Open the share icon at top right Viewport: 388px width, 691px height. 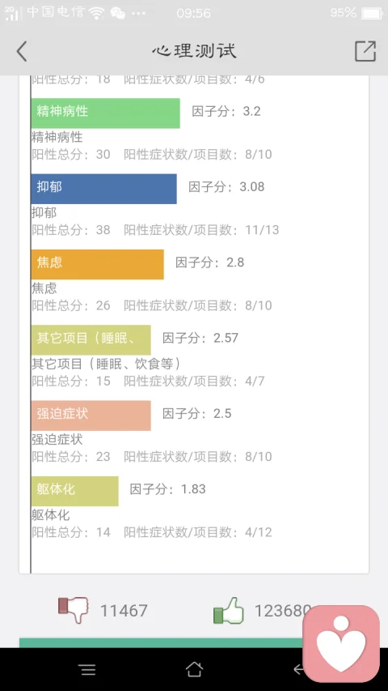365,51
